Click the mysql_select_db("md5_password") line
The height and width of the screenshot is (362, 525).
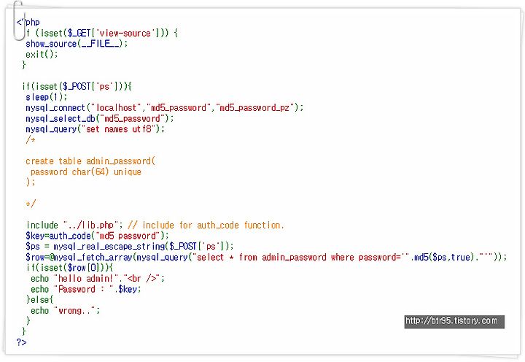coord(100,119)
